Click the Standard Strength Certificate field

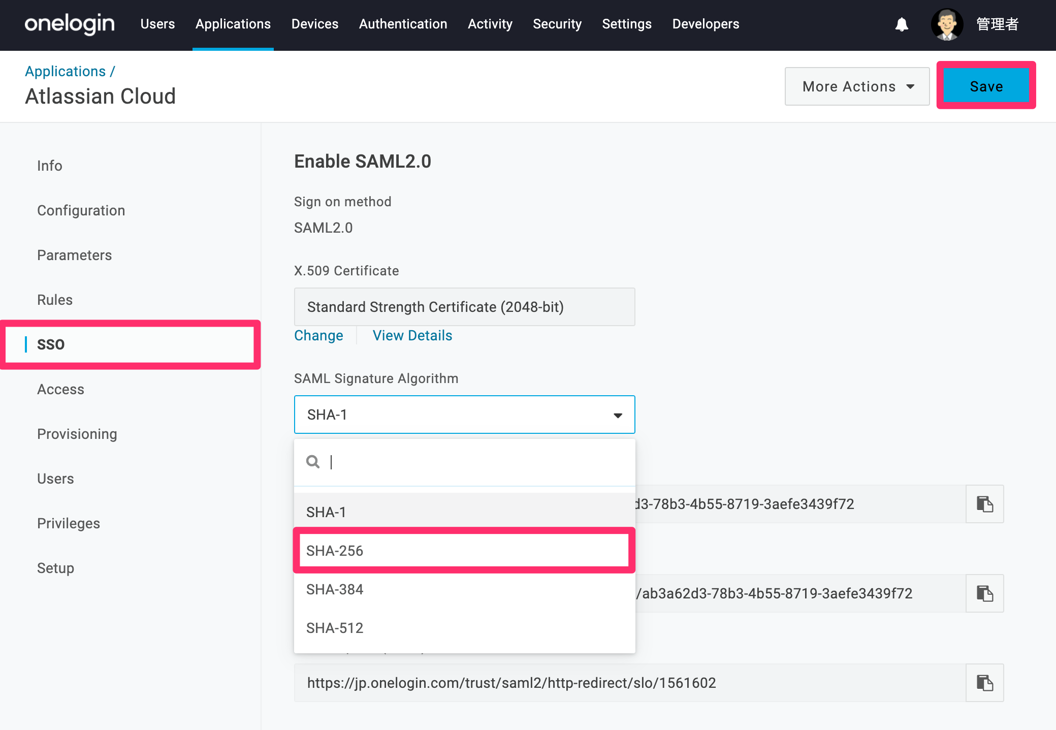click(x=465, y=307)
